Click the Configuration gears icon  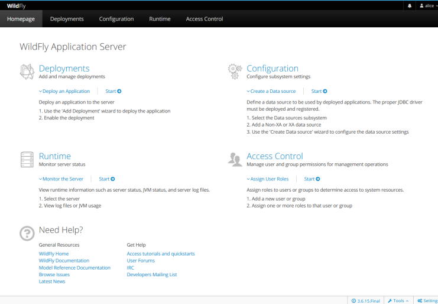tap(235, 72)
